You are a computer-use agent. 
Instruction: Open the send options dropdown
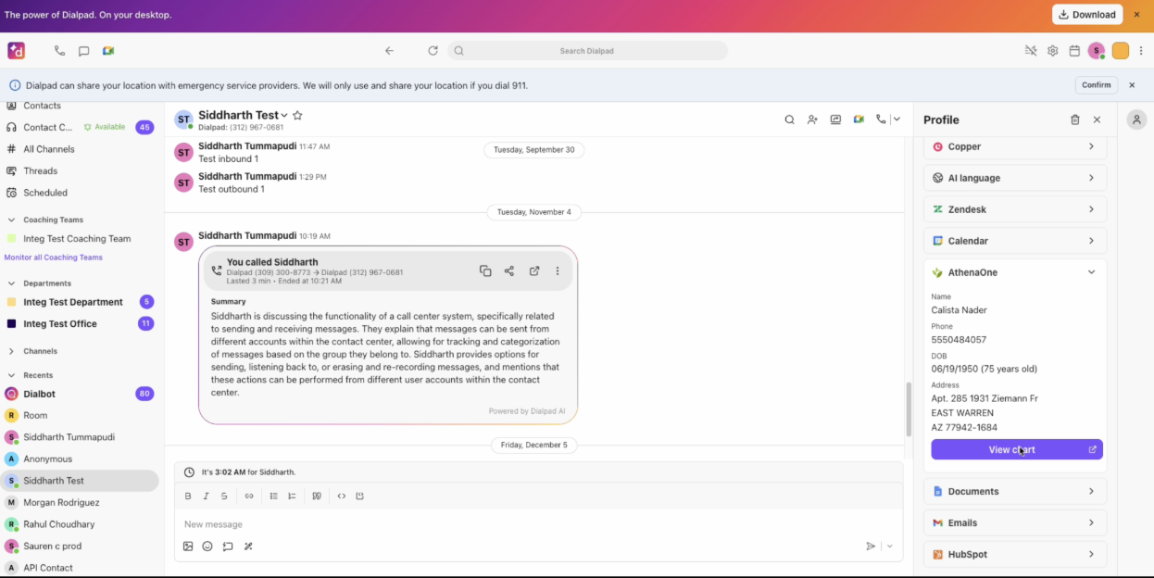(x=890, y=547)
